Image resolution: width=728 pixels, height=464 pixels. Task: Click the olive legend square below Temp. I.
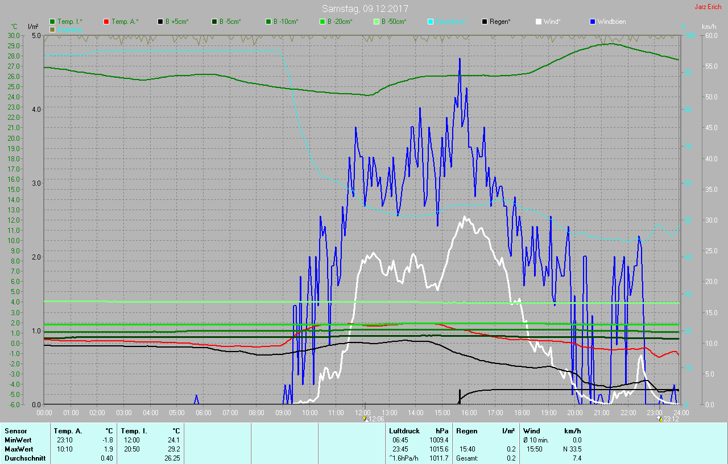tap(52, 29)
